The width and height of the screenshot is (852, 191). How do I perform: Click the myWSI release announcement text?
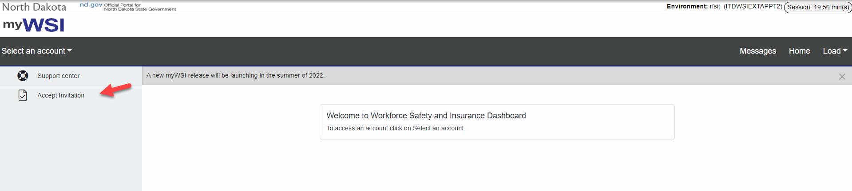(x=235, y=75)
